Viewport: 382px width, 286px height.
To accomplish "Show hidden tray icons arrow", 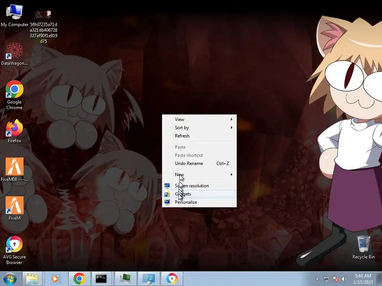I will (317, 279).
